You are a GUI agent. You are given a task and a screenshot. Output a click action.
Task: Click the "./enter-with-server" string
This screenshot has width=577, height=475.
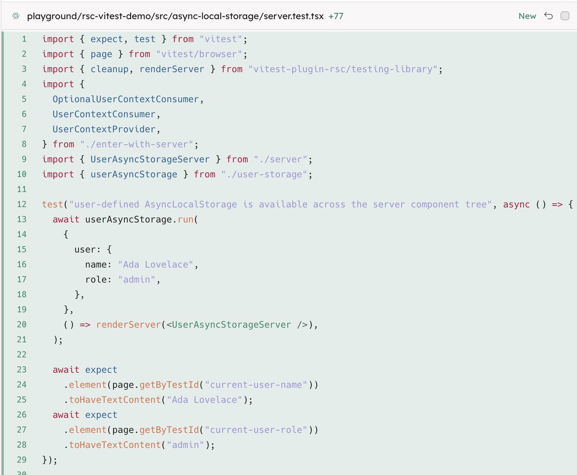[136, 144]
